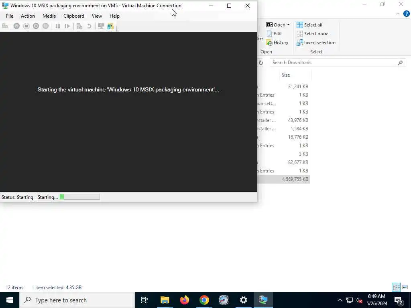Image resolution: width=411 pixels, height=308 pixels.
Task: Pause the virtual machine via toolbar
Action: [x=58, y=26]
